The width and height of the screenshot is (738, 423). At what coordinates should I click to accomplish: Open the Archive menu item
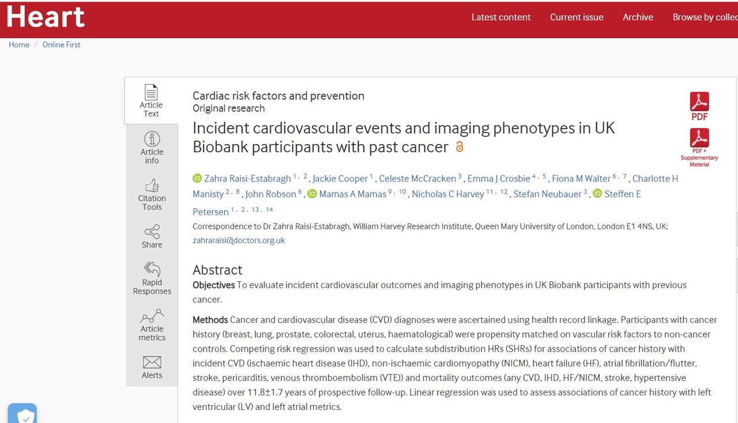638,17
